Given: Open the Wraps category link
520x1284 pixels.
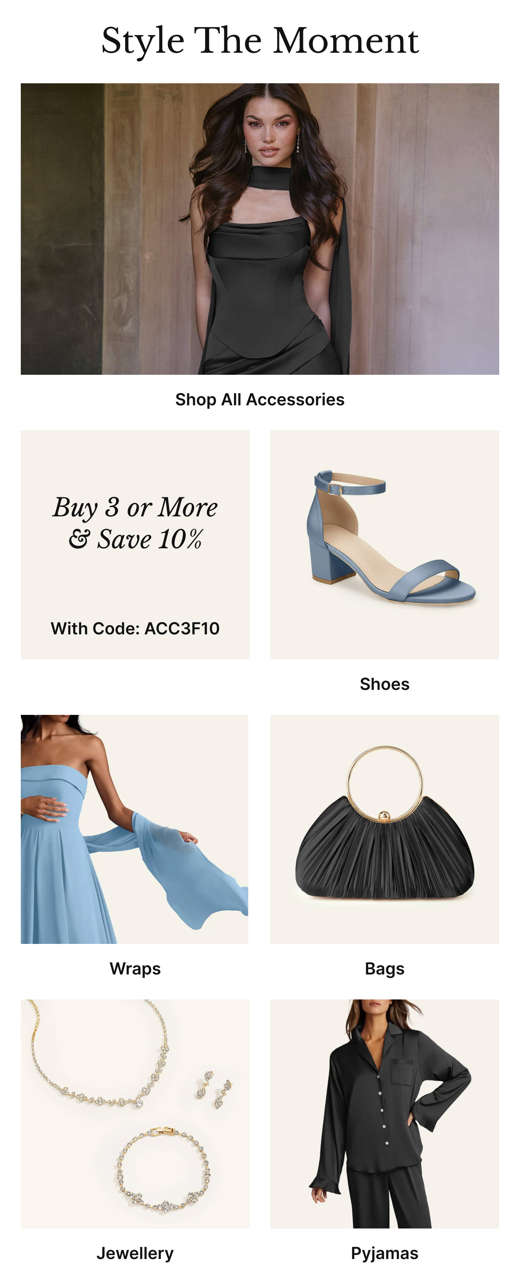Looking at the screenshot, I should coord(135,968).
